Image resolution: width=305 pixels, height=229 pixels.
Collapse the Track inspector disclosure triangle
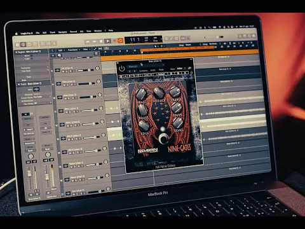19,85
